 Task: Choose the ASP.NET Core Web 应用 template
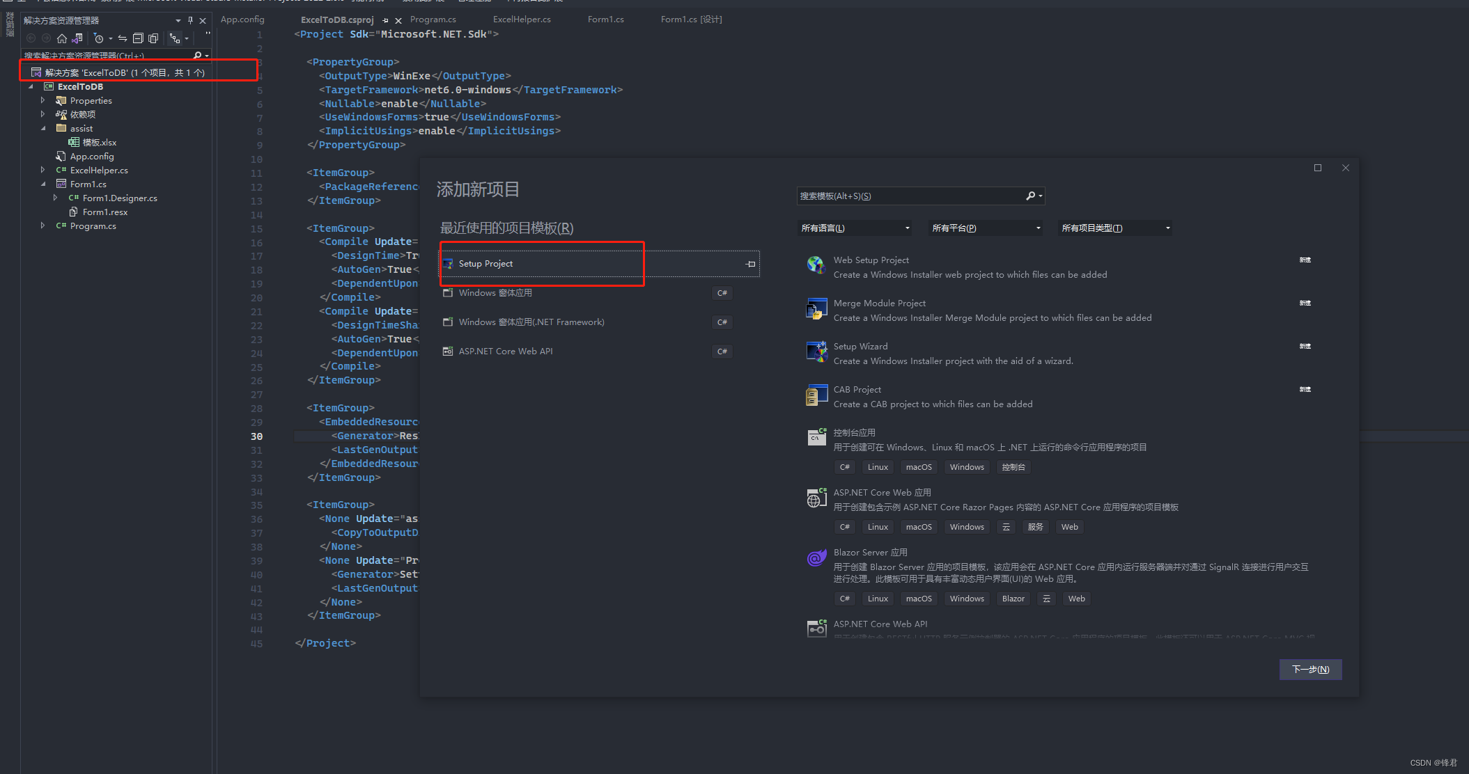(1059, 510)
